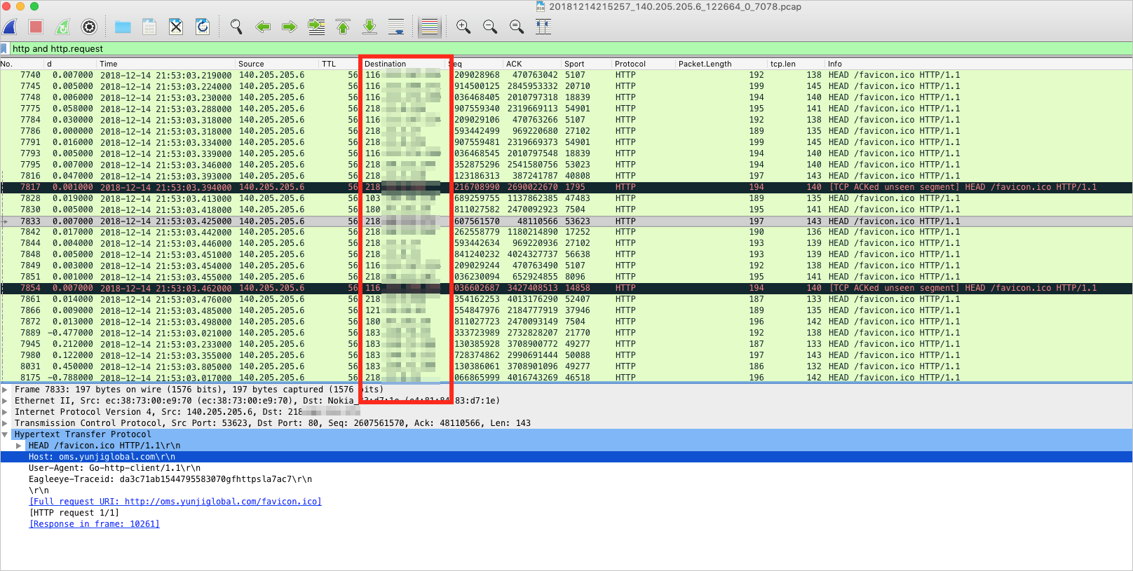
Task: Toggle auto scroll during live capture
Action: [396, 27]
